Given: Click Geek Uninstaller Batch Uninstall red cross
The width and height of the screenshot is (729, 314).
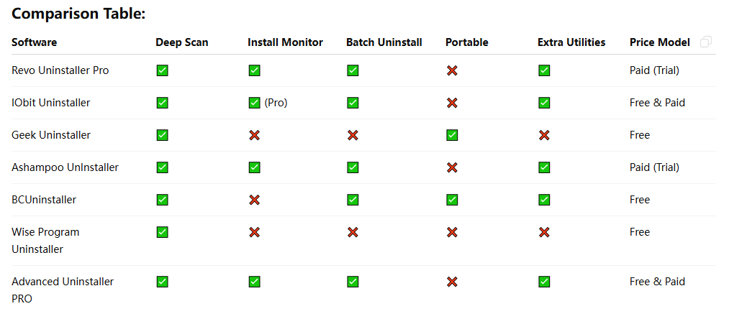Looking at the screenshot, I should point(353,135).
